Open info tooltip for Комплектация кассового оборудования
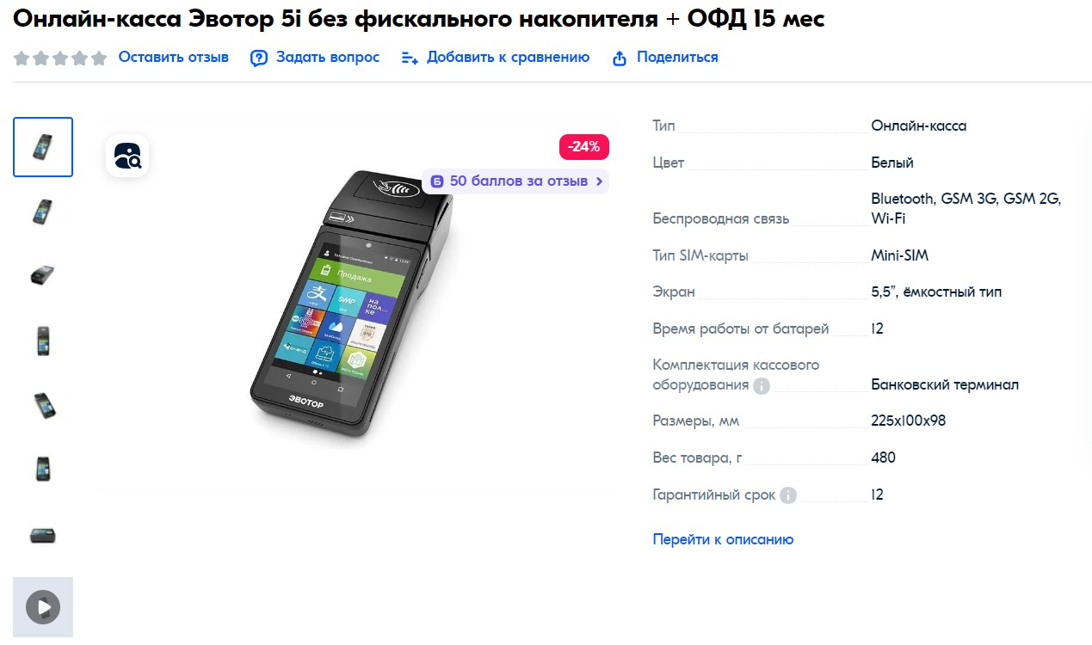Viewport: 1092px width, 645px height. [762, 385]
